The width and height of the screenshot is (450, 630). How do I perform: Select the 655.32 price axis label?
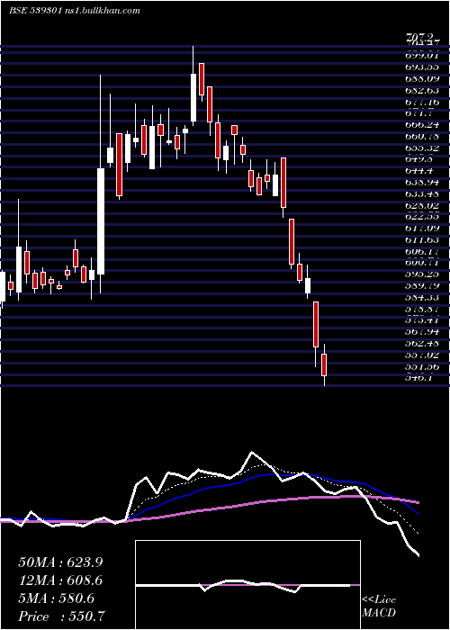[423, 148]
